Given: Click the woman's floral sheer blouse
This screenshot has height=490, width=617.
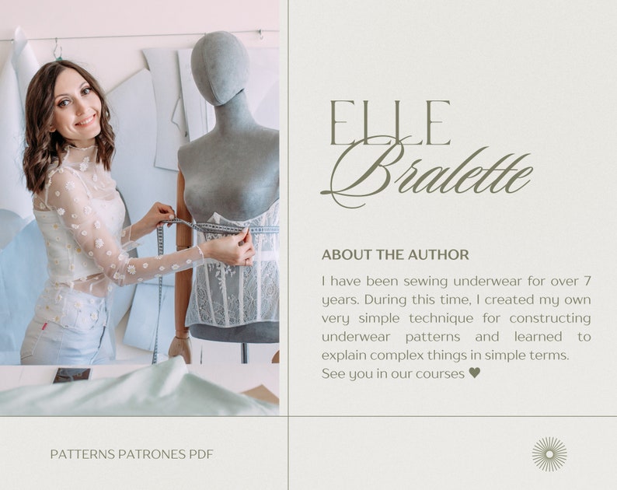Looking at the screenshot, I should coord(99,225).
